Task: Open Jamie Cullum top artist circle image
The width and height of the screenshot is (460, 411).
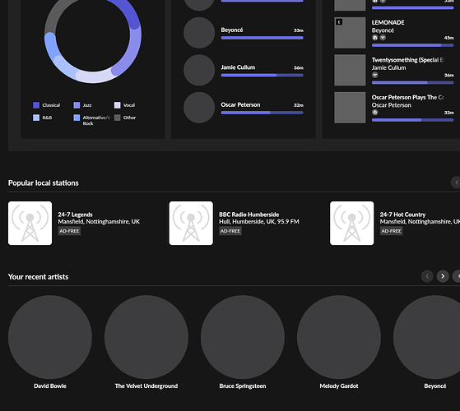Action: pos(199,70)
